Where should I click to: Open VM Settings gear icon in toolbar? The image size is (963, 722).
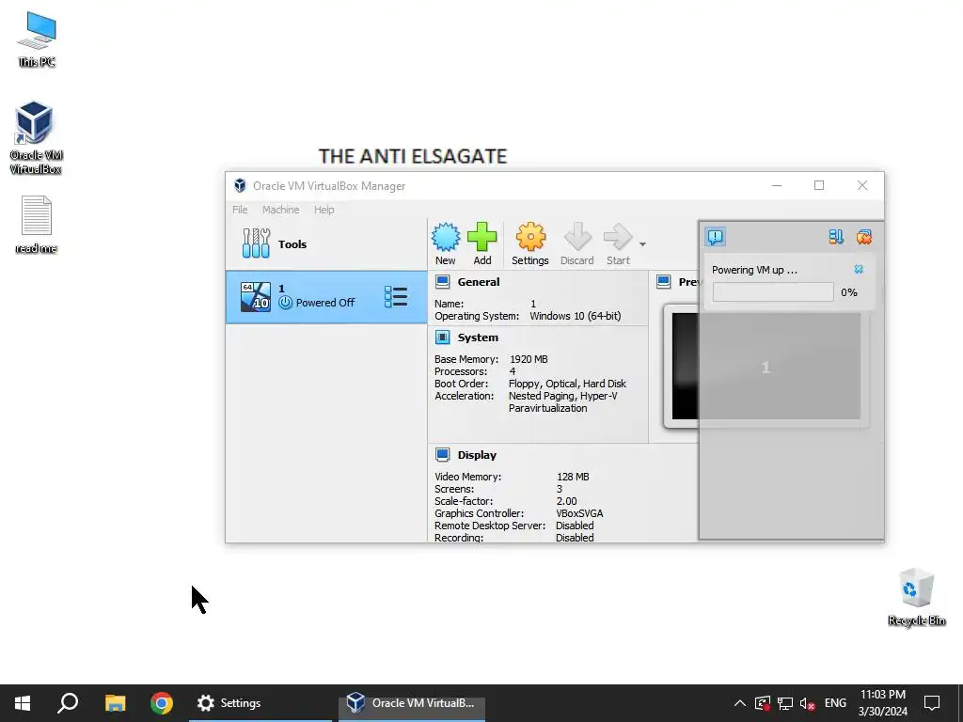pos(530,243)
